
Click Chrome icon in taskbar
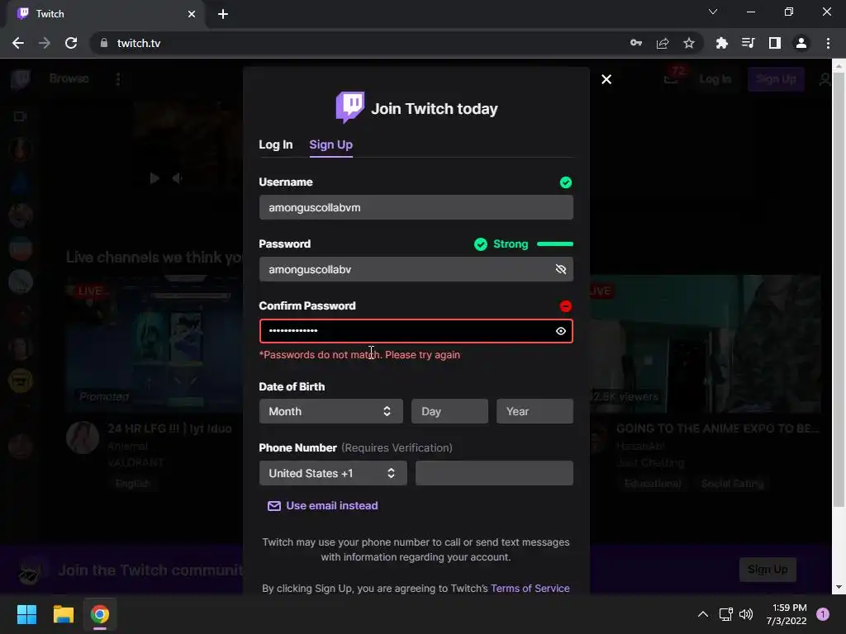coord(100,614)
